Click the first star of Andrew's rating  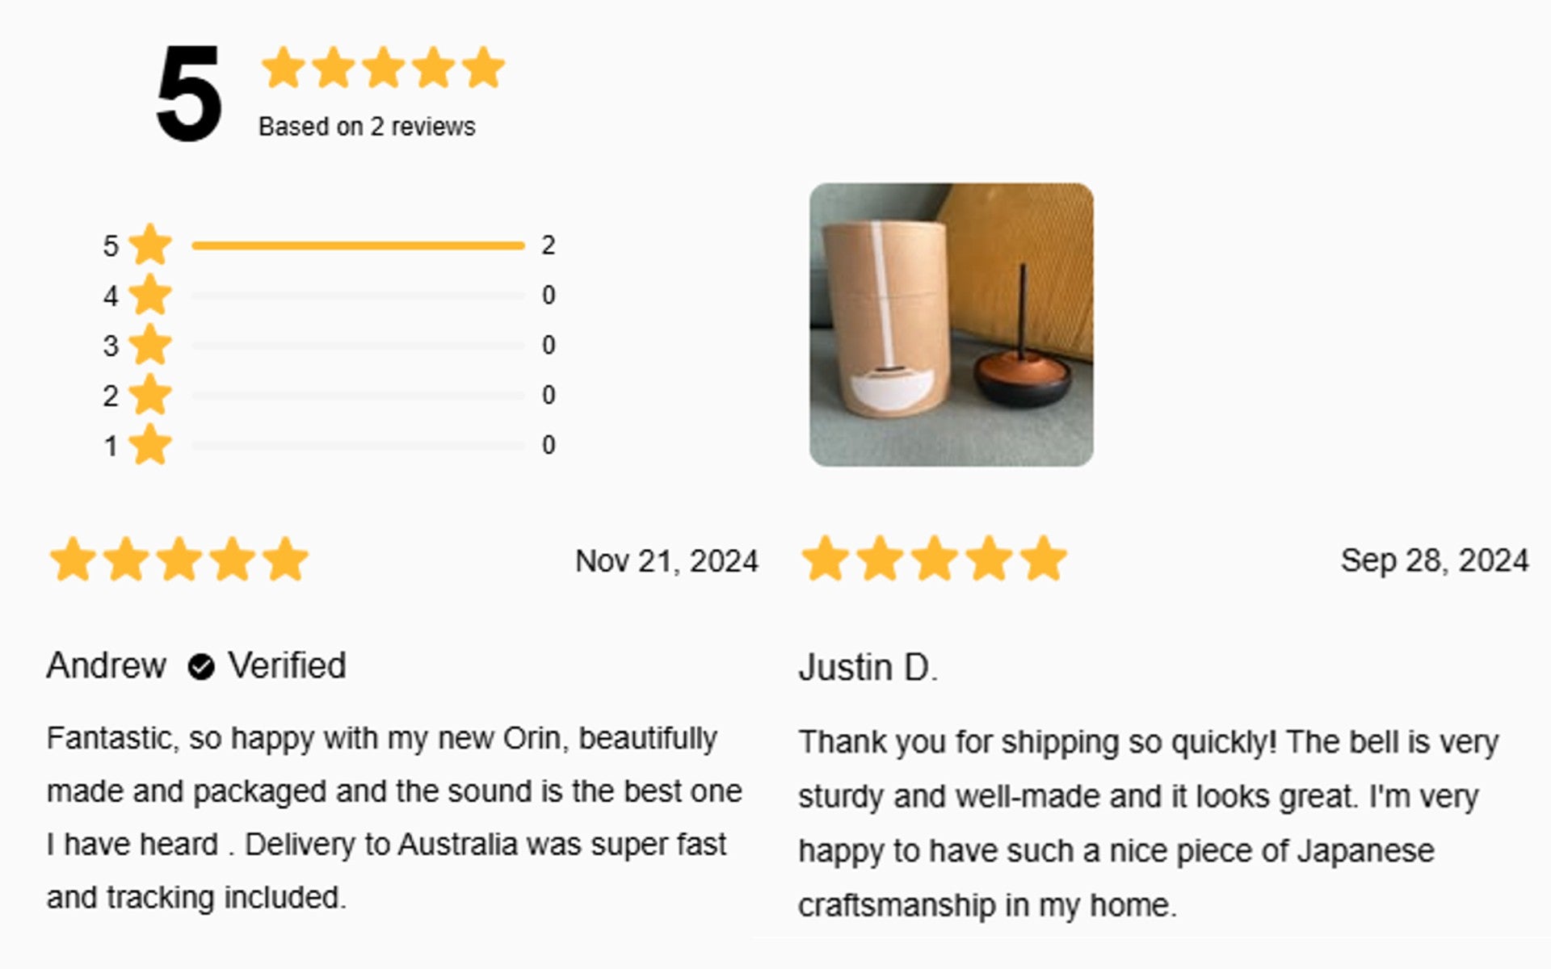[73, 560]
